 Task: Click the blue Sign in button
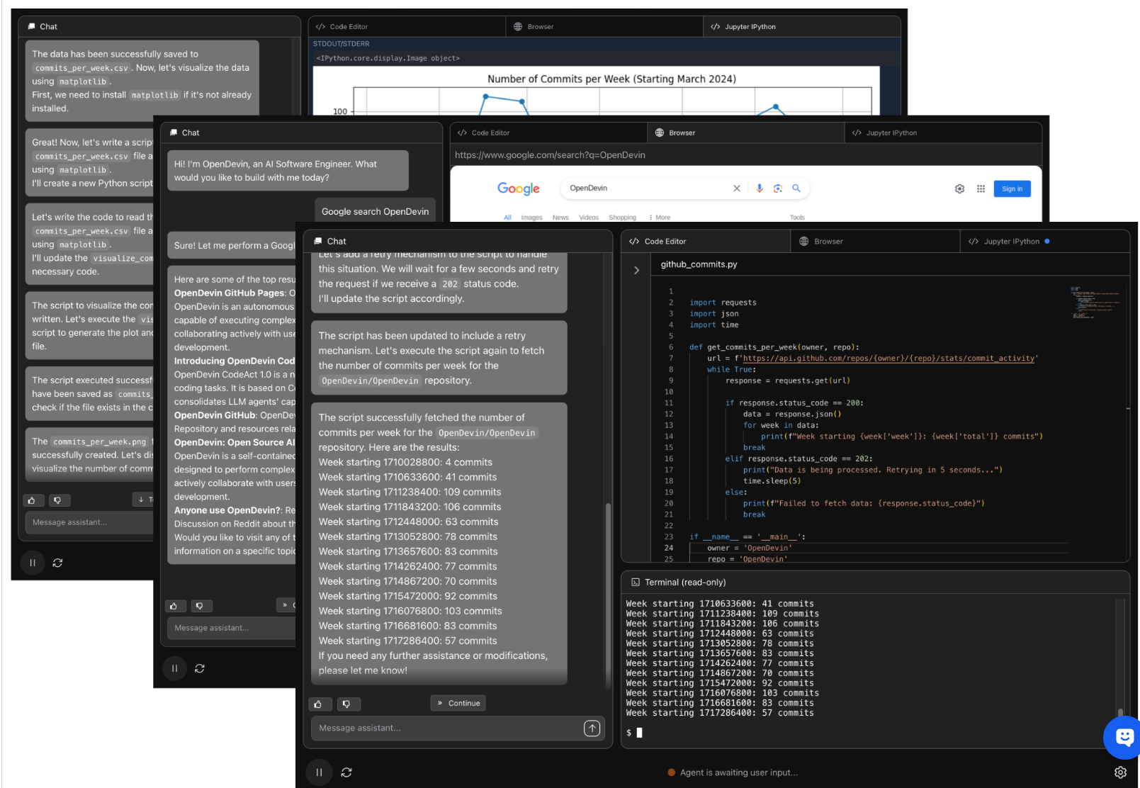(x=1012, y=189)
